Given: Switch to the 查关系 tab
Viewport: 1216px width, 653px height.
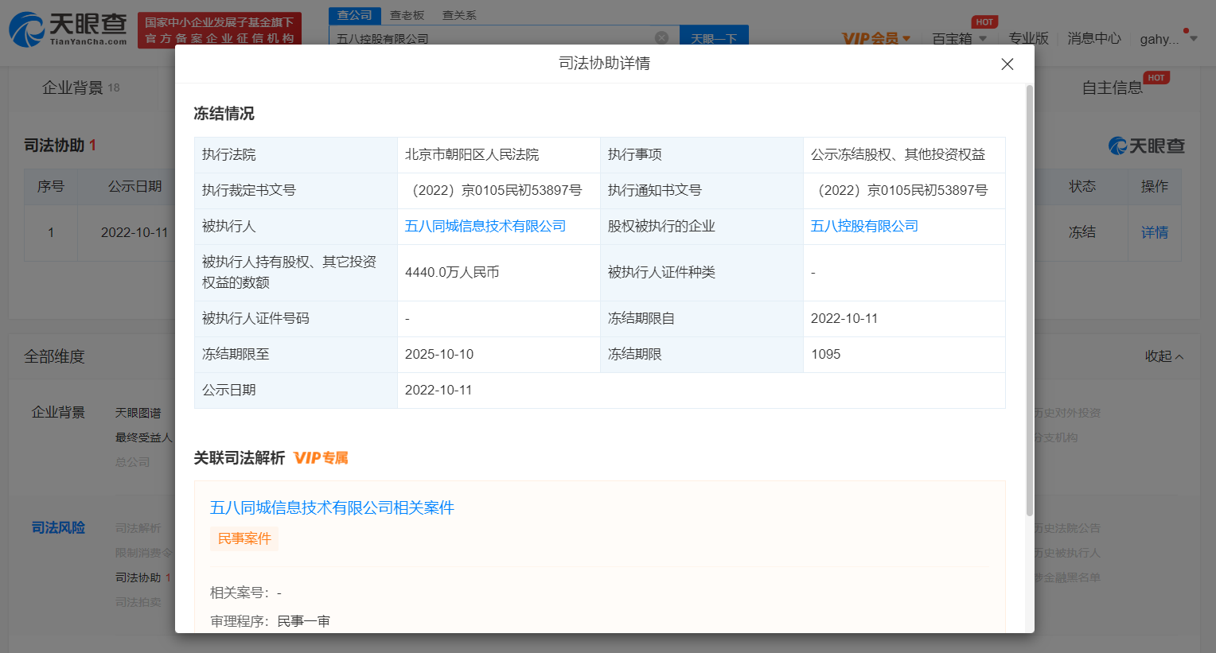Looking at the screenshot, I should point(459,15).
